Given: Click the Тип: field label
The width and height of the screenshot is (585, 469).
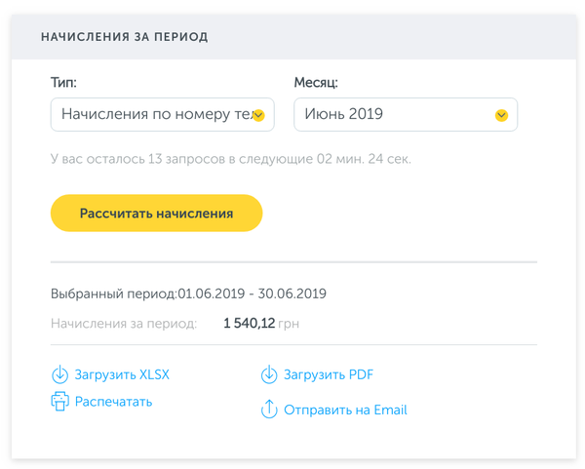Looking at the screenshot, I should pos(63,83).
